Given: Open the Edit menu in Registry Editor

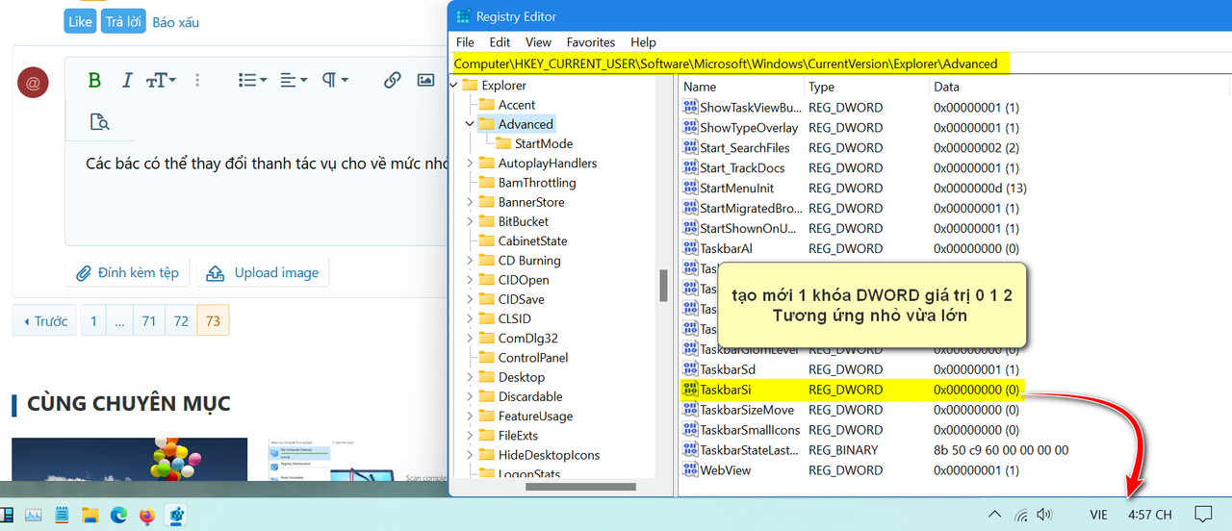Looking at the screenshot, I should click(x=500, y=42).
